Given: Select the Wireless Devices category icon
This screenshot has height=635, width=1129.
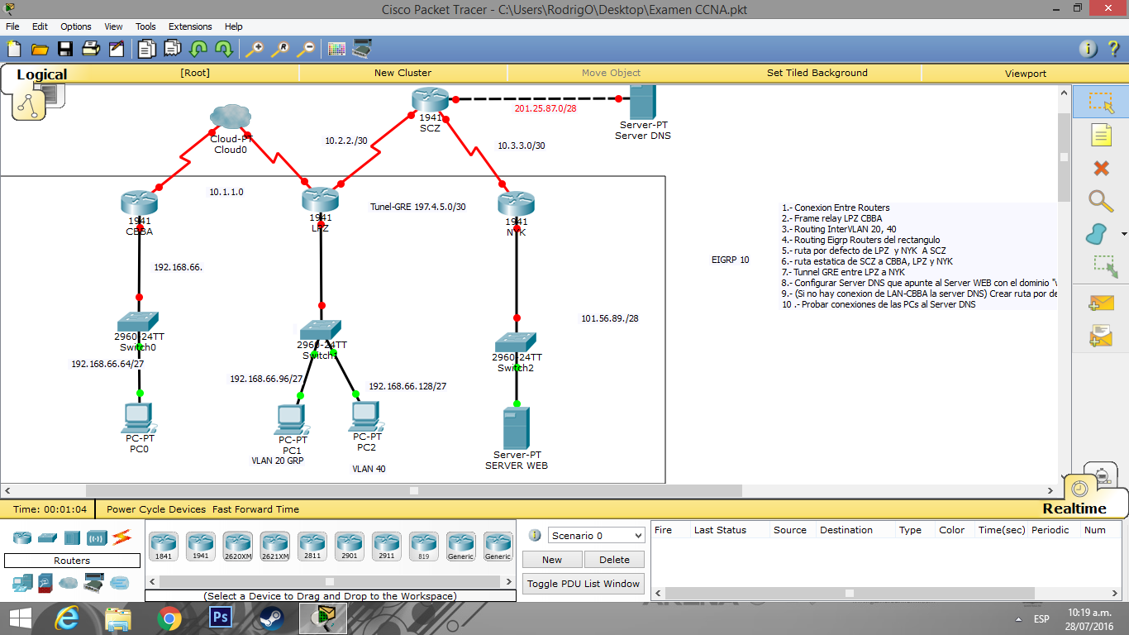Looking at the screenshot, I should [97, 537].
